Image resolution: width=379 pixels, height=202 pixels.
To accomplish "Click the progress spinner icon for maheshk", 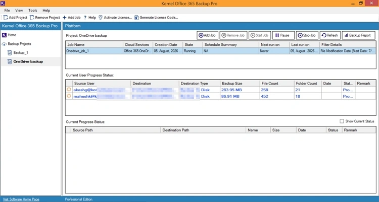I will 69,96.
